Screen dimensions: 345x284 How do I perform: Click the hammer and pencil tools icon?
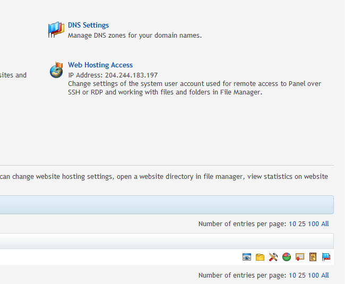pos(273,257)
